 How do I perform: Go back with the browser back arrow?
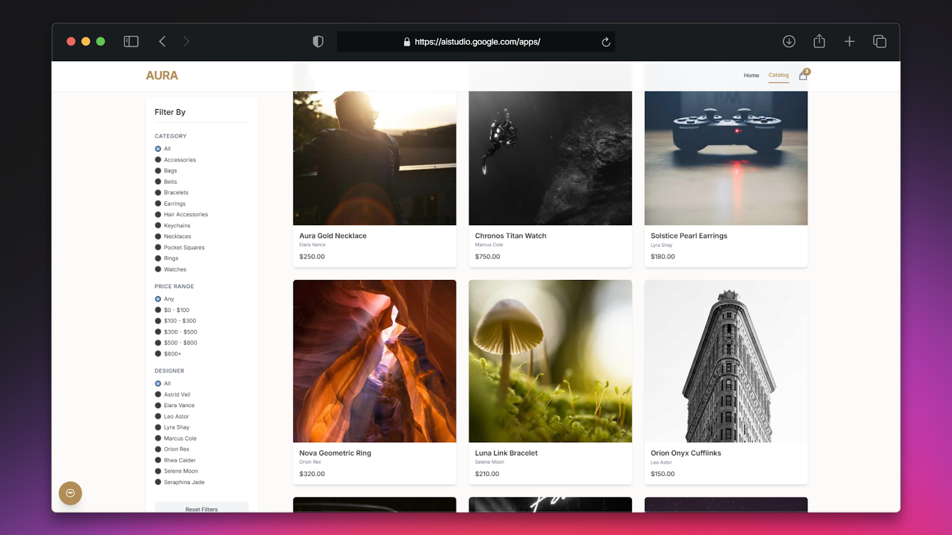pyautogui.click(x=162, y=42)
